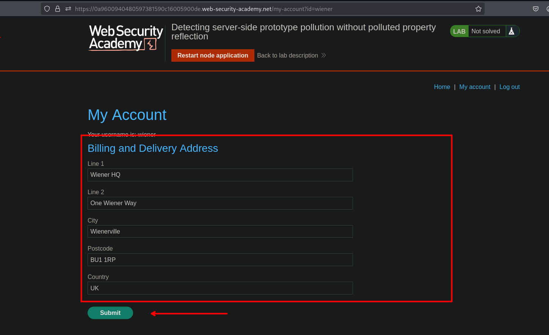Image resolution: width=549 pixels, height=335 pixels.
Task: Click the lab flask icon beside Not solved
Action: [x=511, y=31]
